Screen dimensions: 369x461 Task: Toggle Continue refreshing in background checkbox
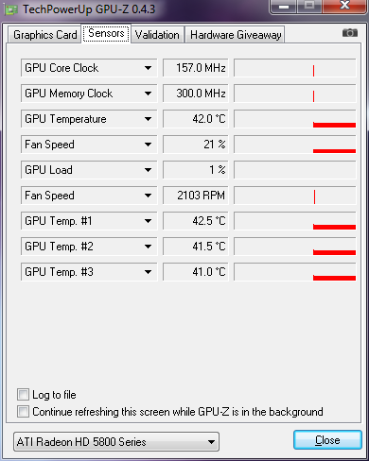tap(23, 411)
